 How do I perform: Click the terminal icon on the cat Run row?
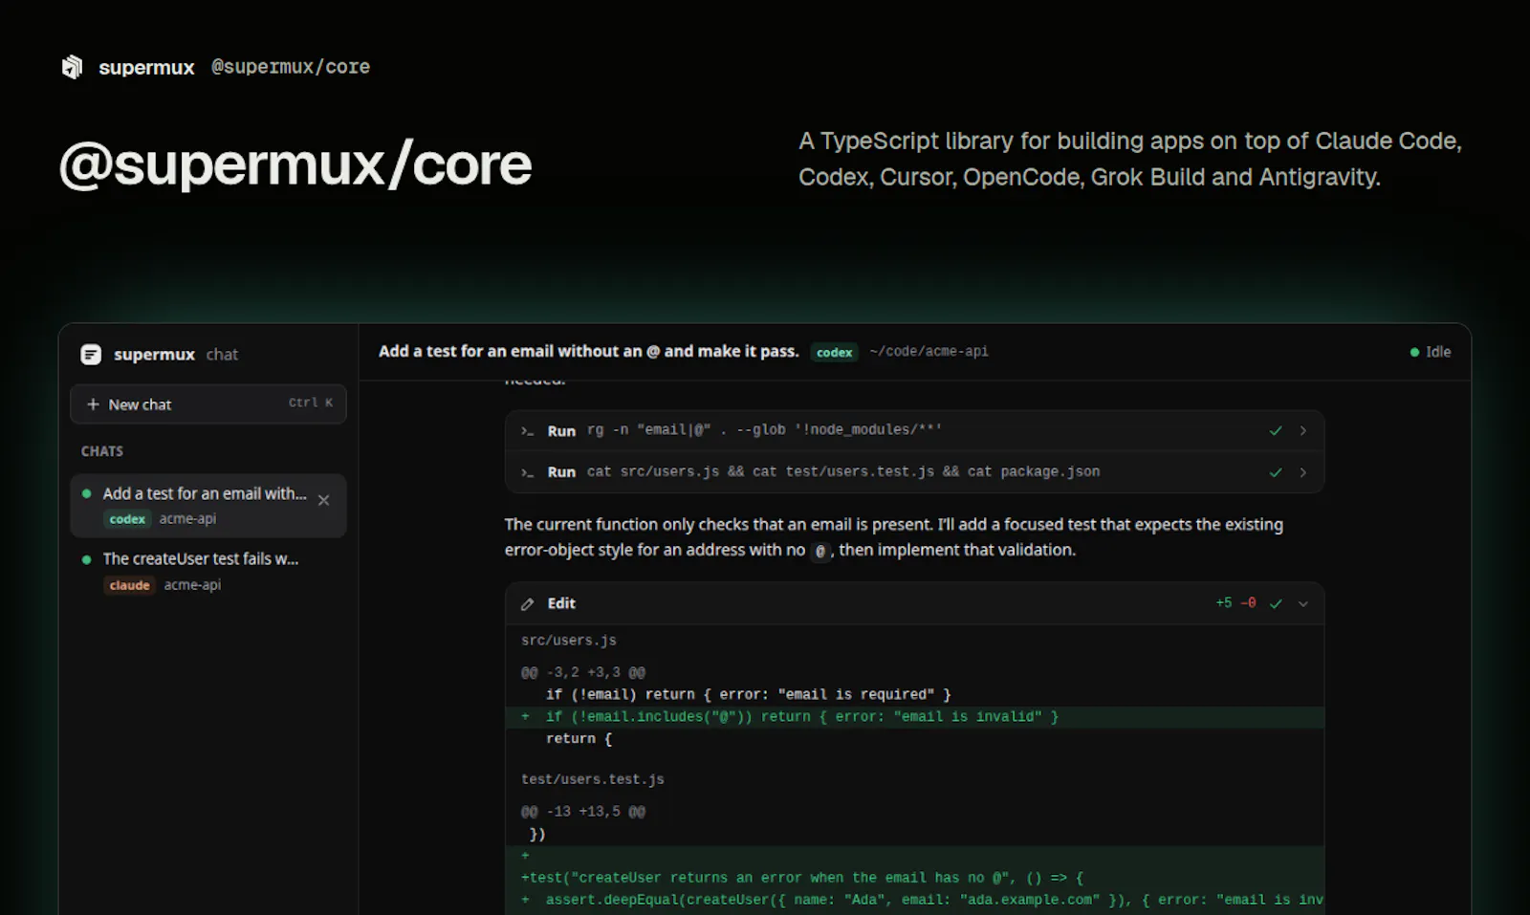527,472
